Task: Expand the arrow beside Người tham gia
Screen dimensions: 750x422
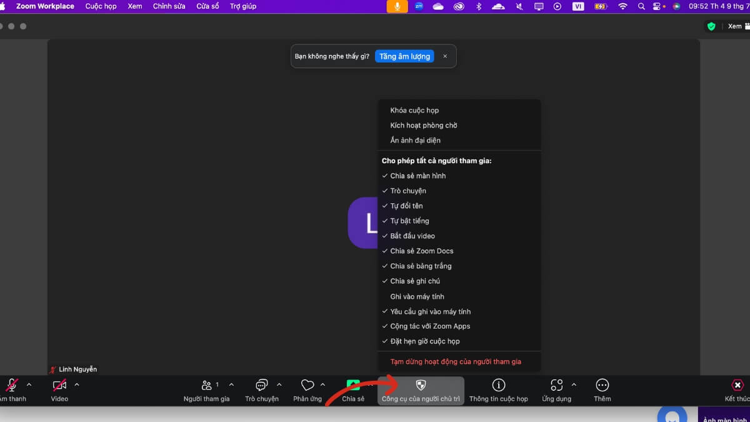Action: 231,385
